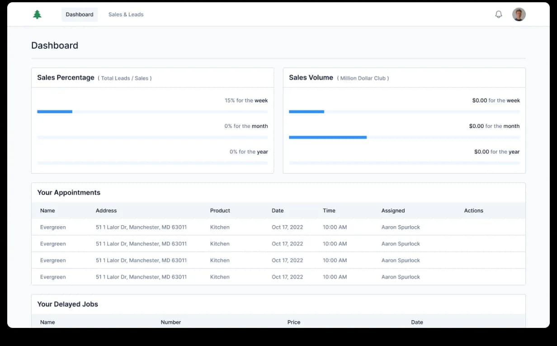Click the Sales Percentage card title

[x=66, y=78]
